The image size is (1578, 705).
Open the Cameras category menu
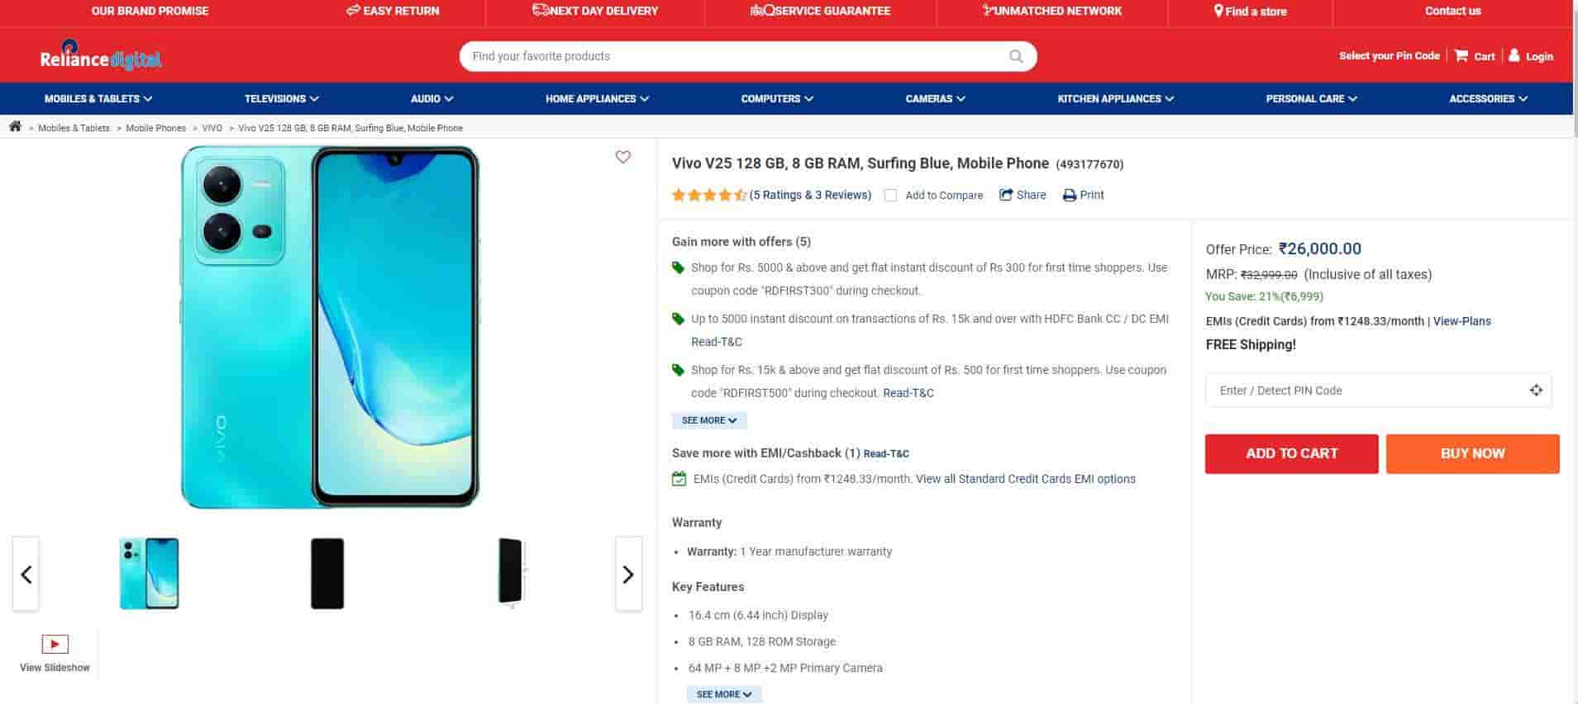tap(935, 98)
